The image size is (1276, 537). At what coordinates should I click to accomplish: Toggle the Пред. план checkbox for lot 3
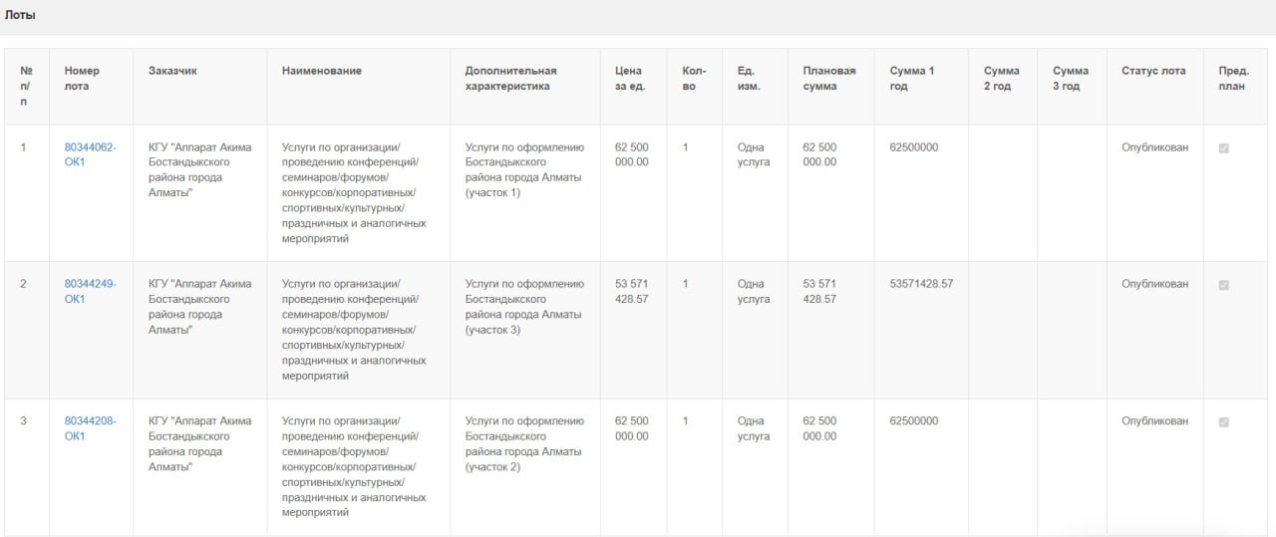pyautogui.click(x=1224, y=421)
